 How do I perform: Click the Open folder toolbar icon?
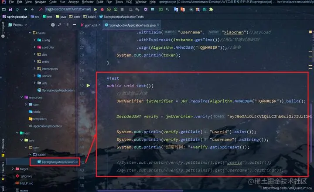click(4, 10)
